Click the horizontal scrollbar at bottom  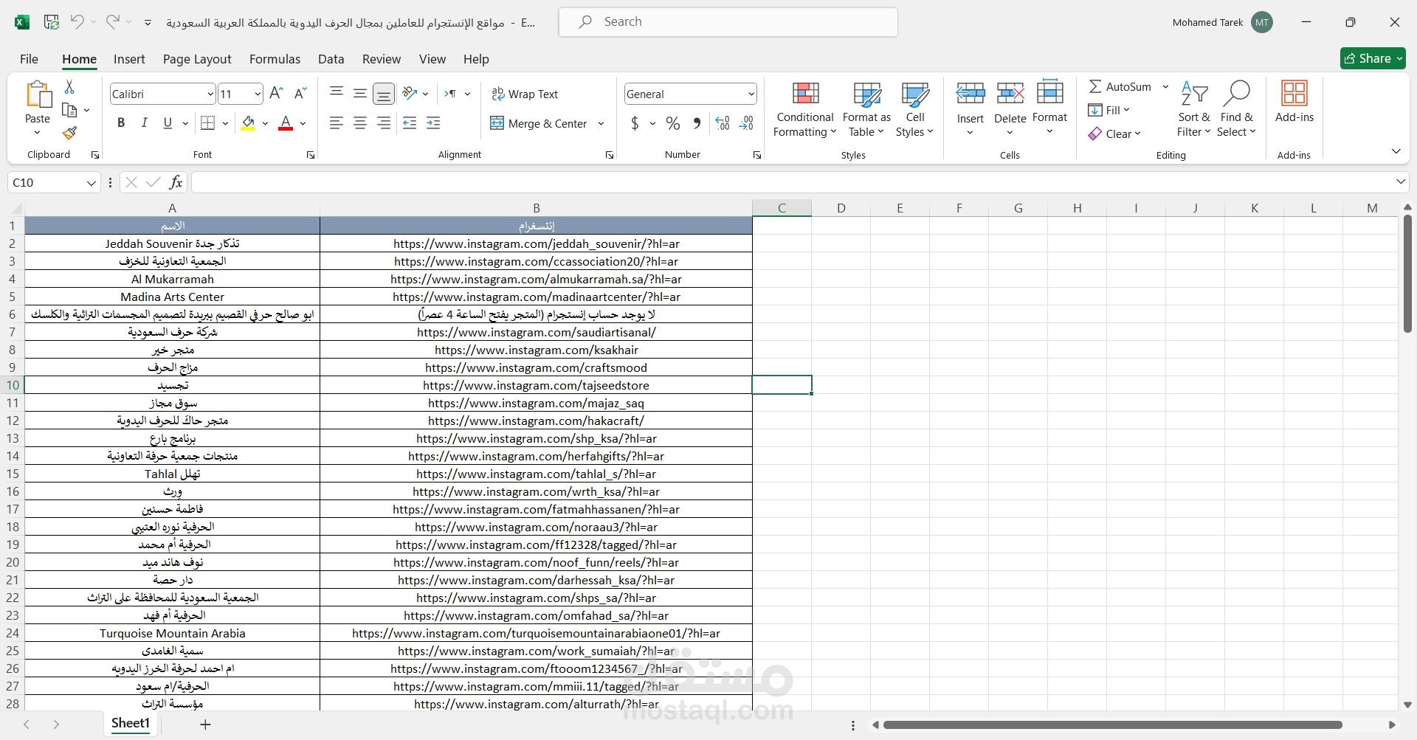click(1112, 725)
